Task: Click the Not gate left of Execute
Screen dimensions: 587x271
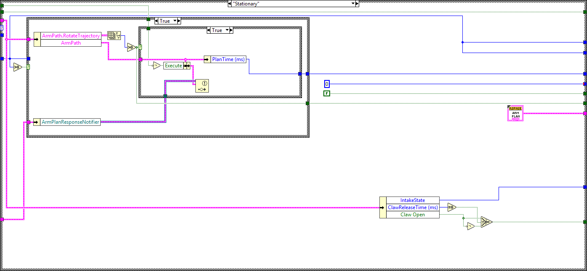Action: [156, 66]
